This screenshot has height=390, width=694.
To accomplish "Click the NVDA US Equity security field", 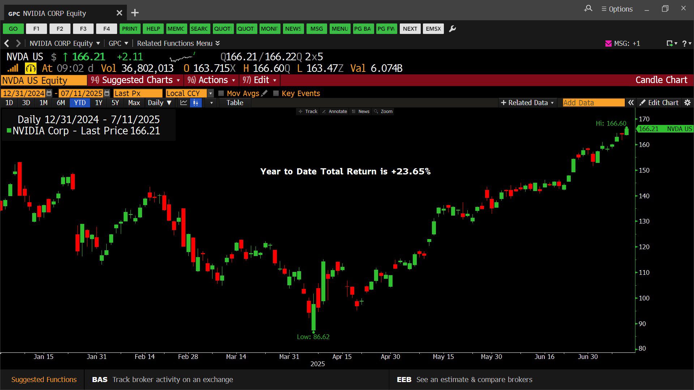I will [x=44, y=80].
